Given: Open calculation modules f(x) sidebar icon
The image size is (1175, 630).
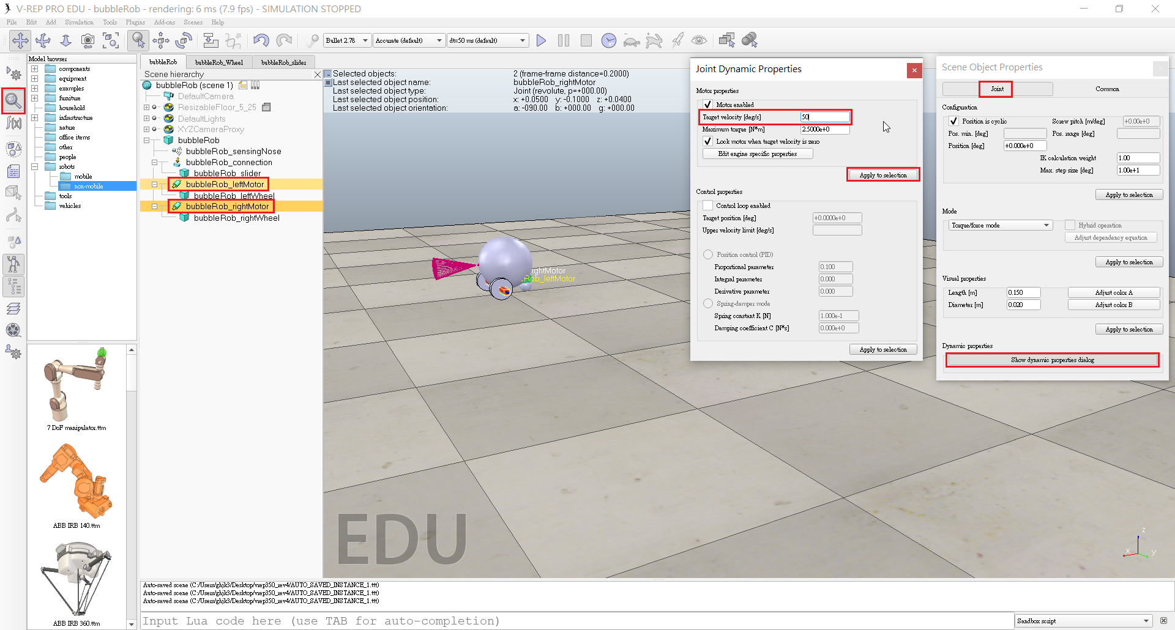Looking at the screenshot, I should (x=13, y=123).
